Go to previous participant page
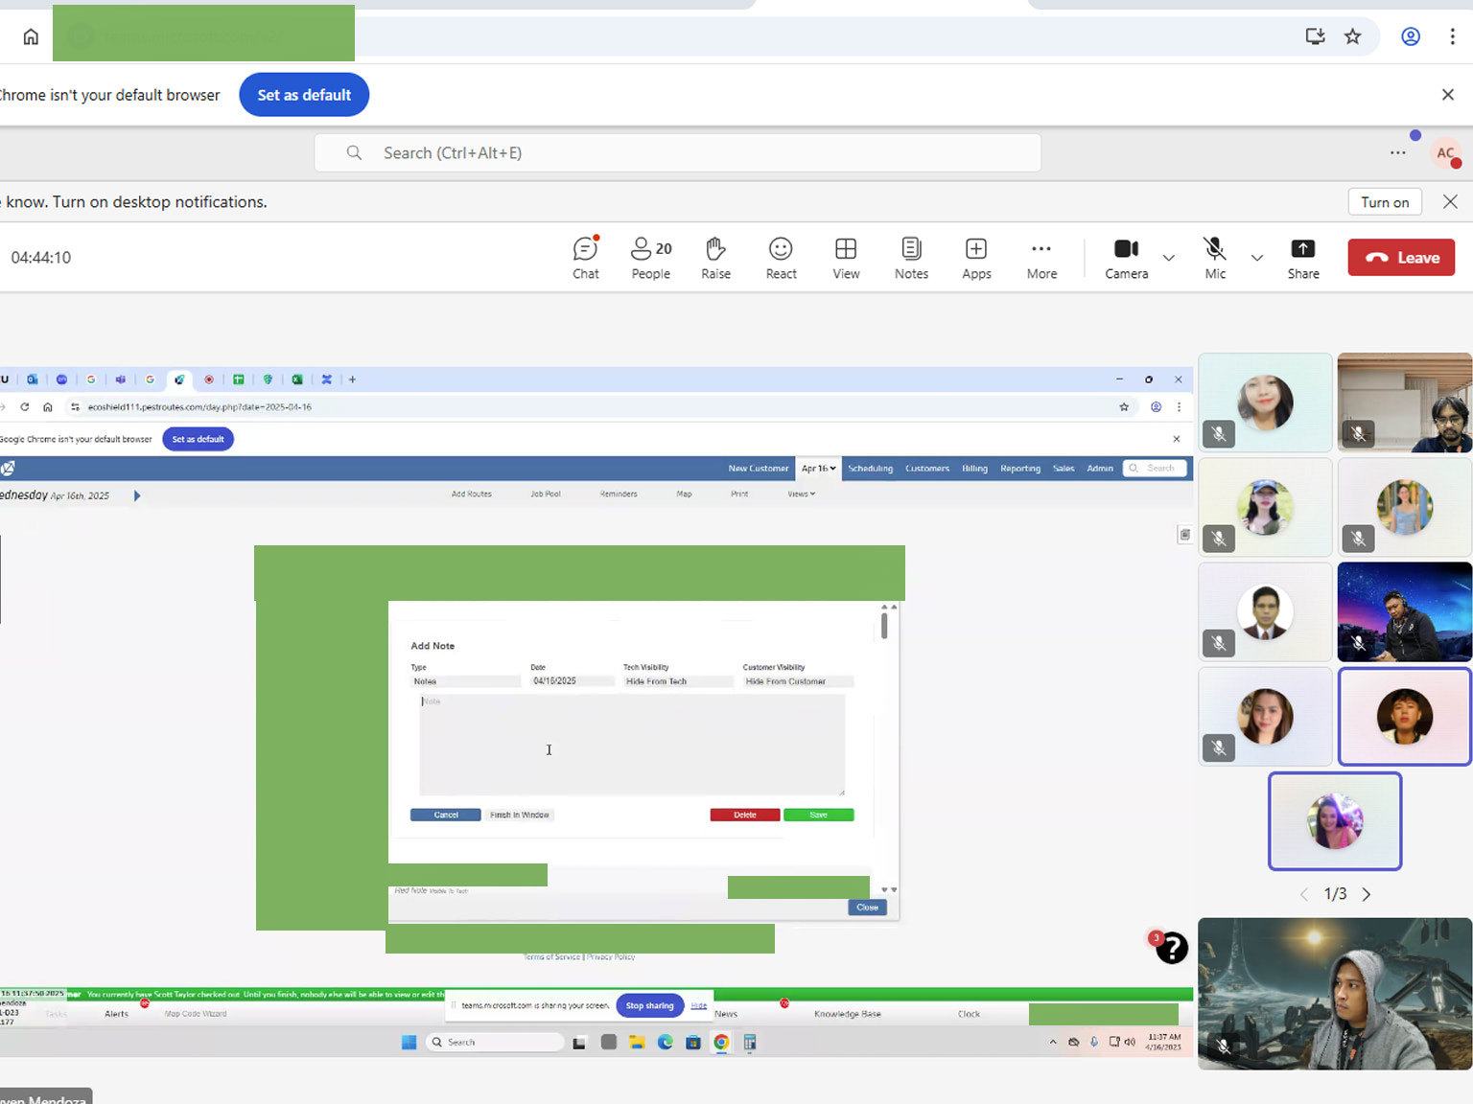This screenshot has height=1104, width=1473. (x=1304, y=894)
